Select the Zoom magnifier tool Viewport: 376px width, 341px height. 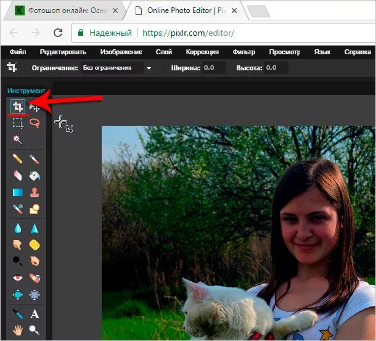point(35,330)
